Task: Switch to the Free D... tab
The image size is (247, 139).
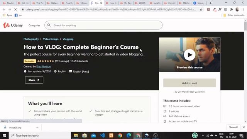Action: [67, 3]
